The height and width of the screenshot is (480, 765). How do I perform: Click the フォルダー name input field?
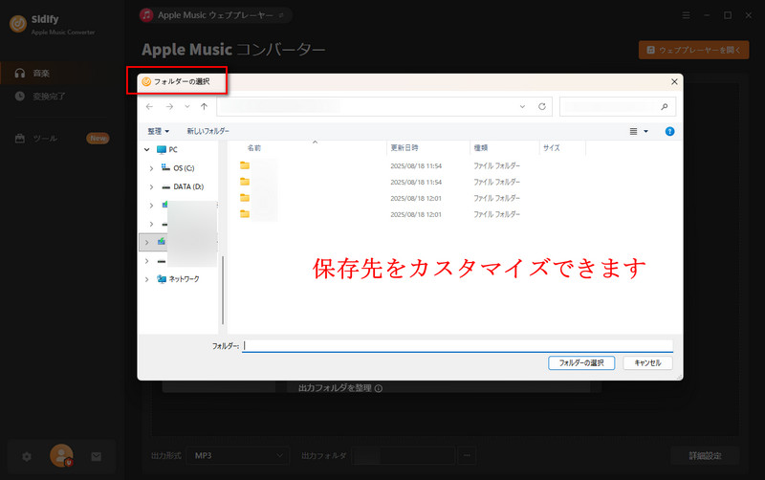458,346
